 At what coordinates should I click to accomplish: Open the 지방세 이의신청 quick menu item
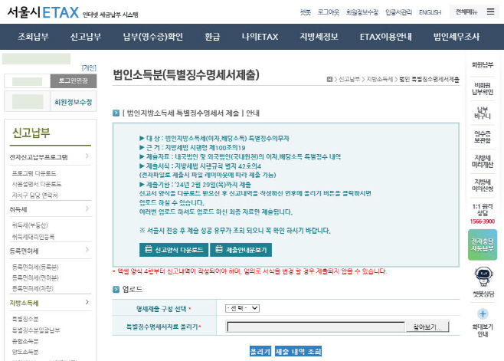pyautogui.click(x=483, y=185)
